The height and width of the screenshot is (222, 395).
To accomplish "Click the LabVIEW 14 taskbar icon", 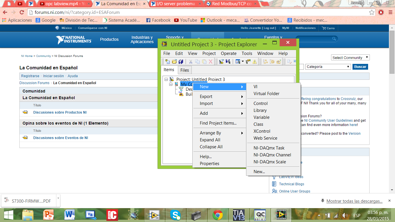I will (x=154, y=215).
